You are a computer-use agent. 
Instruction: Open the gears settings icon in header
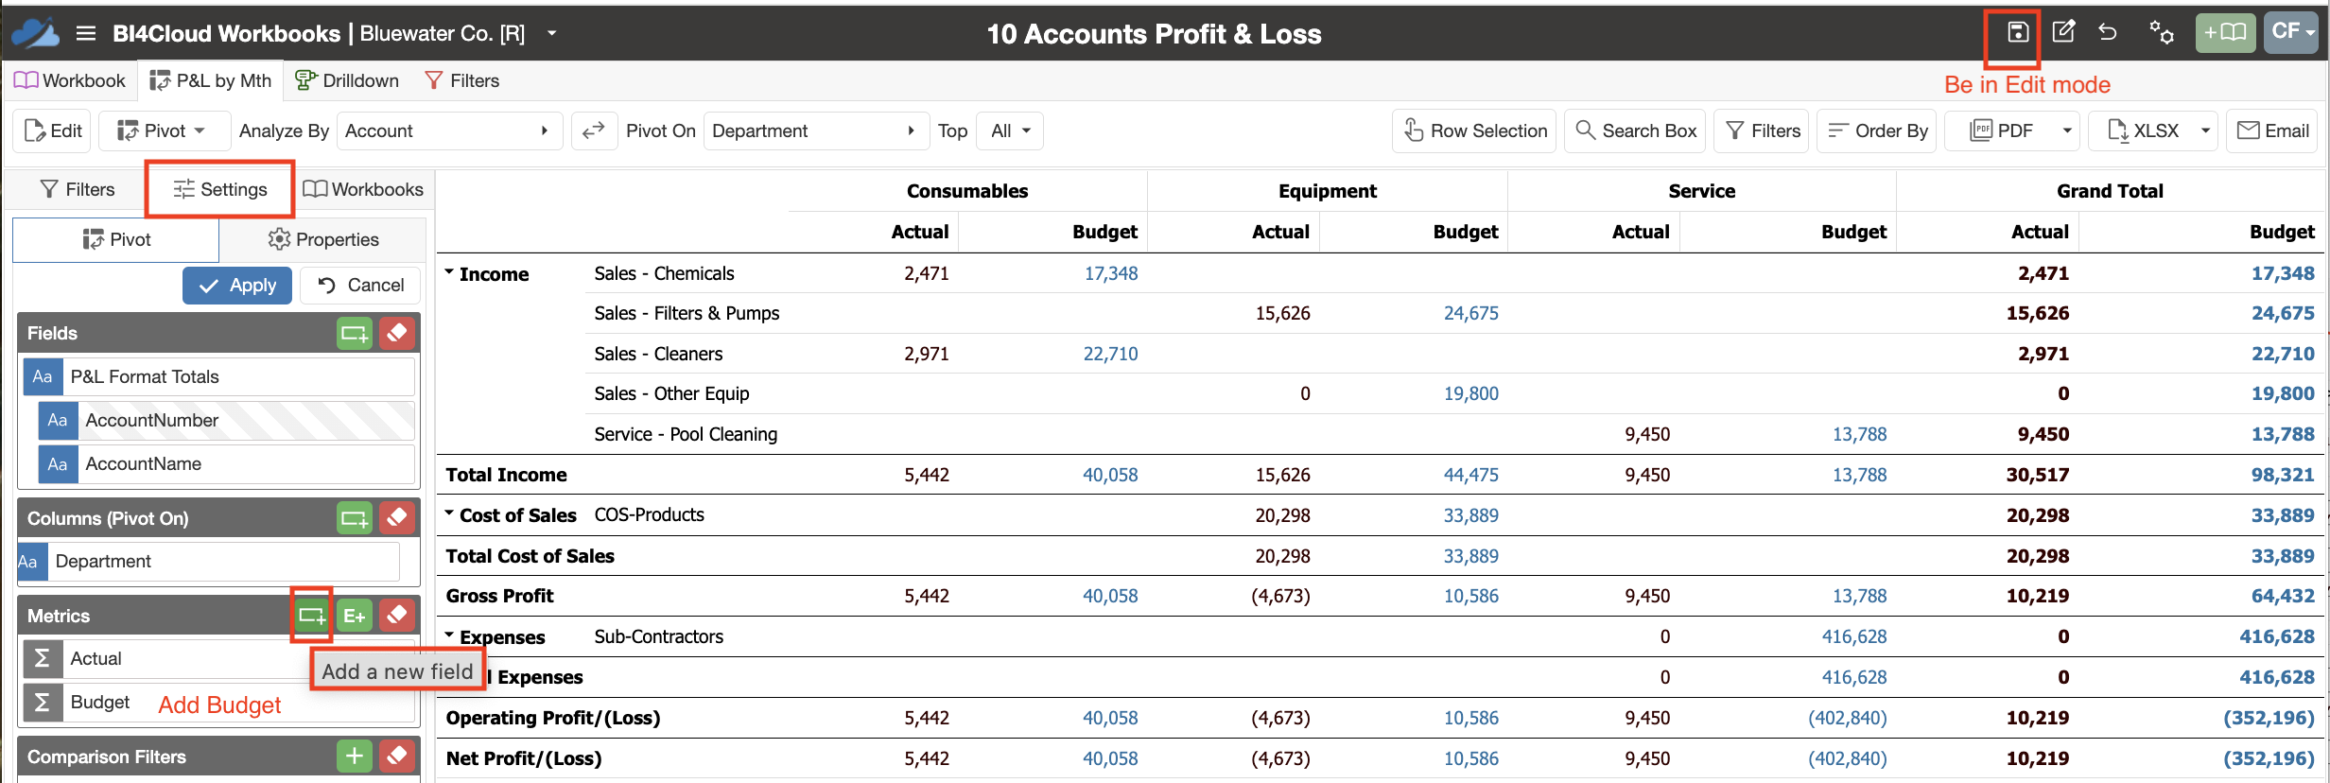point(2161,32)
